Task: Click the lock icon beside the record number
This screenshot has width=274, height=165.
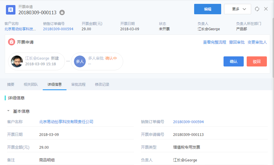Action: pyautogui.click(x=62, y=12)
